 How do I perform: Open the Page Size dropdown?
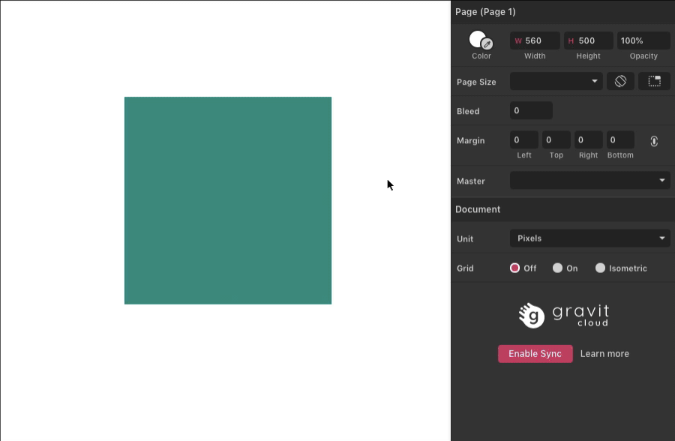(x=556, y=81)
